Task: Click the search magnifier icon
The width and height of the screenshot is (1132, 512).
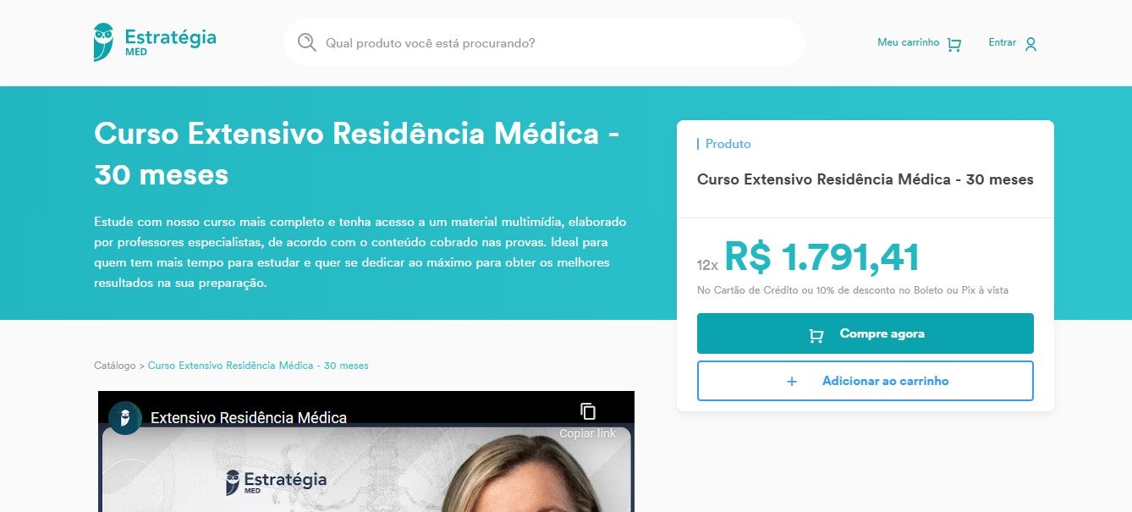Action: coord(307,42)
